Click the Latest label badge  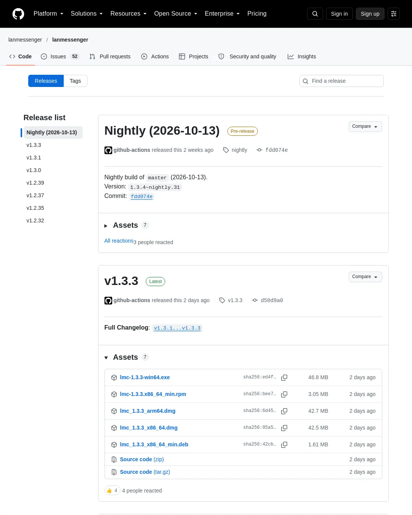tap(155, 282)
